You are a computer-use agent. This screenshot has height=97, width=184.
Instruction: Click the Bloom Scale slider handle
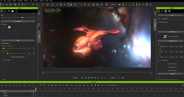click(x=8, y=54)
